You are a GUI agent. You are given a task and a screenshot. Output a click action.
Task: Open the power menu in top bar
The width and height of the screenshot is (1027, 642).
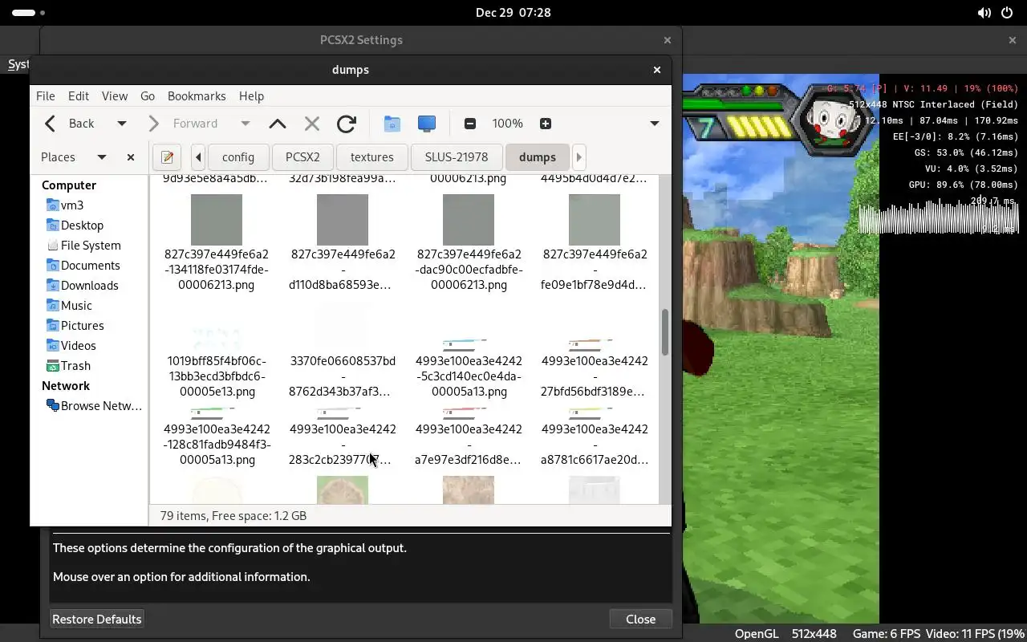pos(1007,13)
